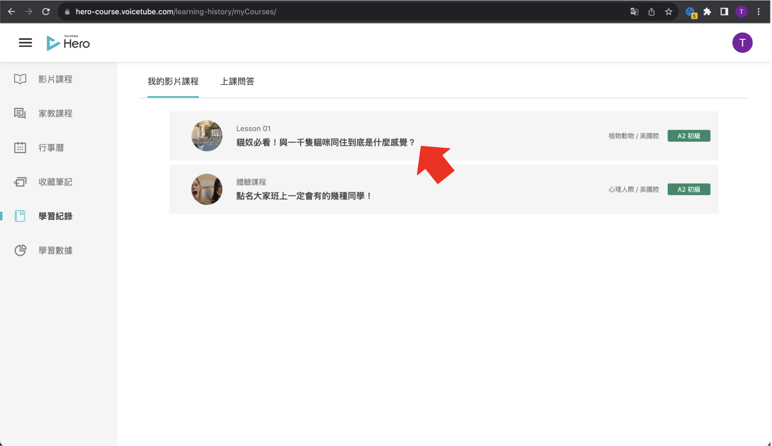772x446 pixels.
Task: Reload the page
Action: tap(46, 12)
